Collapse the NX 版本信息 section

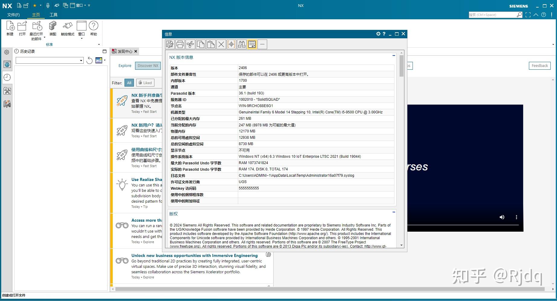tap(393, 55)
